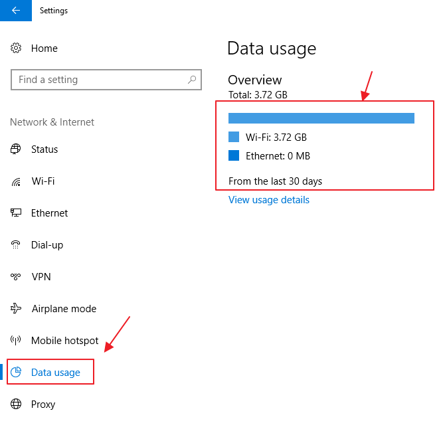Open the View usage details link
445x445 pixels.
pyautogui.click(x=269, y=200)
